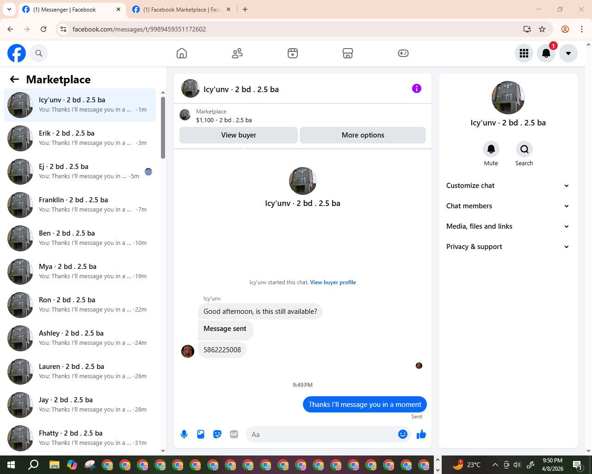Open the Facebook search magnifier

click(x=39, y=53)
